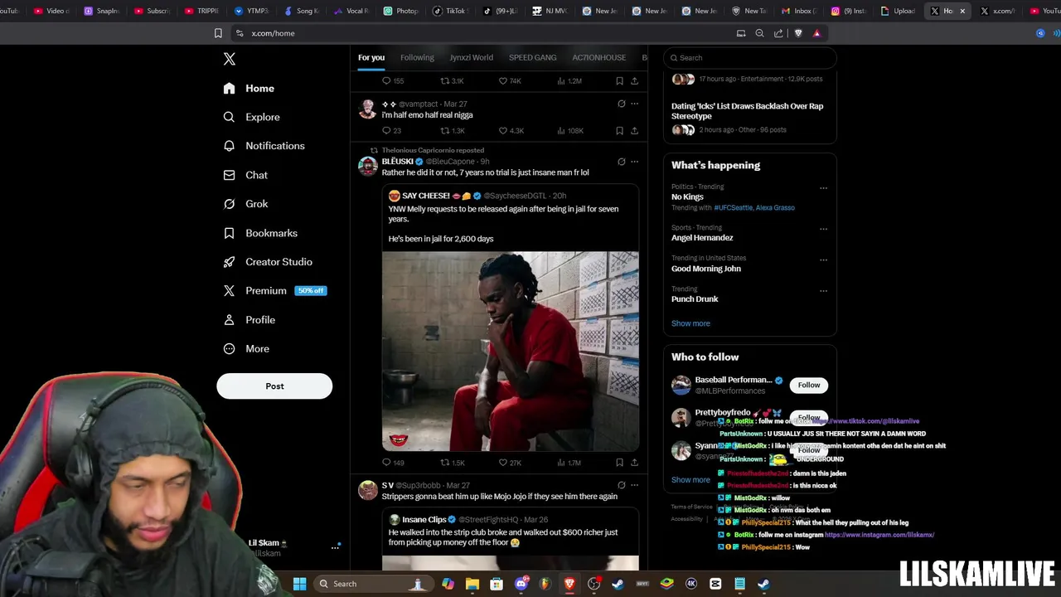1061x597 pixels.
Task: Repost the vamptact post with 1.3K reposts
Action: [453, 131]
